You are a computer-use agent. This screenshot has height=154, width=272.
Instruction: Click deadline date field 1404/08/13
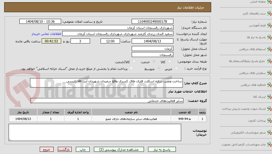click(x=153, y=41)
